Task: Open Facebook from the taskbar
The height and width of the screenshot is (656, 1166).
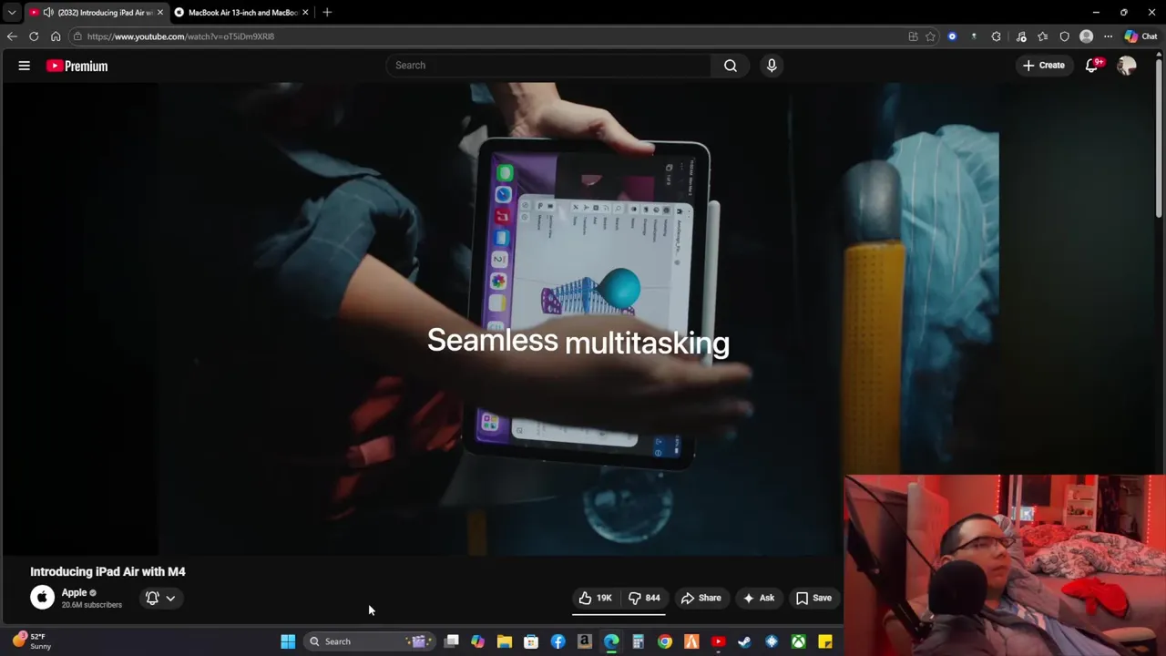Action: 557,641
